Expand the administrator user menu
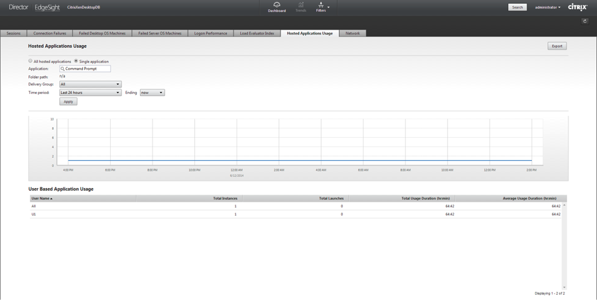 click(548, 7)
